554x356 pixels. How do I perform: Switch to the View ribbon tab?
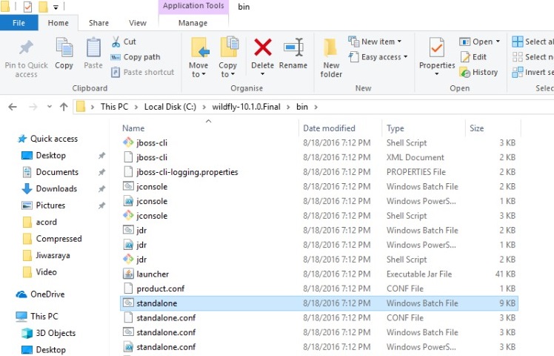pyautogui.click(x=138, y=23)
